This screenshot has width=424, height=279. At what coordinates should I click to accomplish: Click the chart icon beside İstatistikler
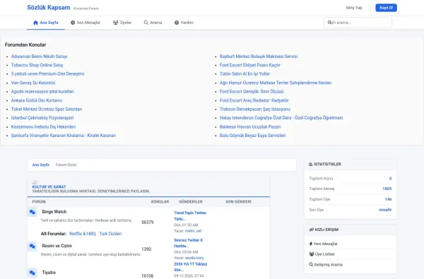311,164
